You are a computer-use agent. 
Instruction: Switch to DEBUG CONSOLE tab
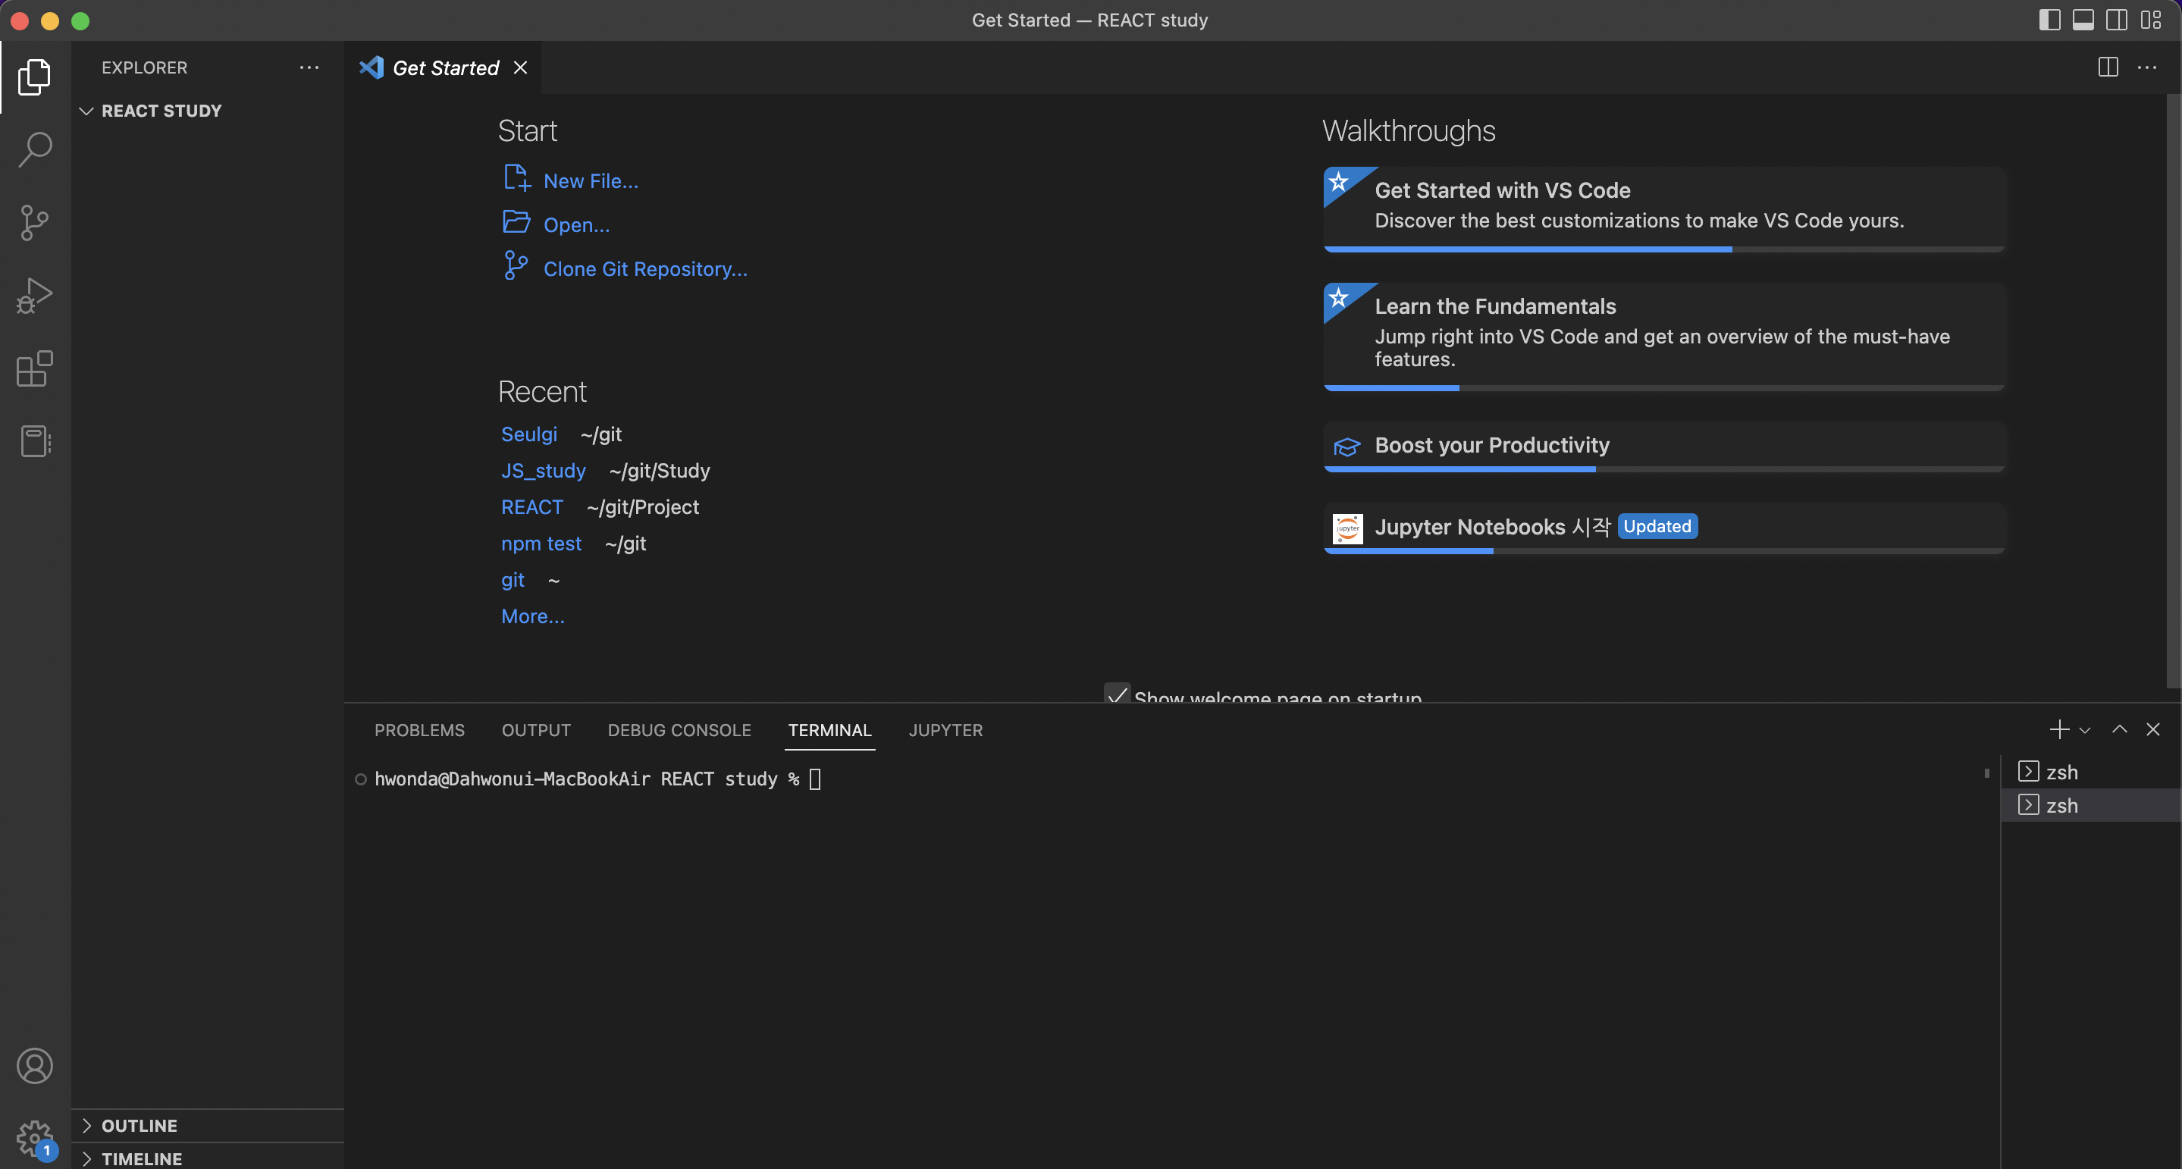679,730
